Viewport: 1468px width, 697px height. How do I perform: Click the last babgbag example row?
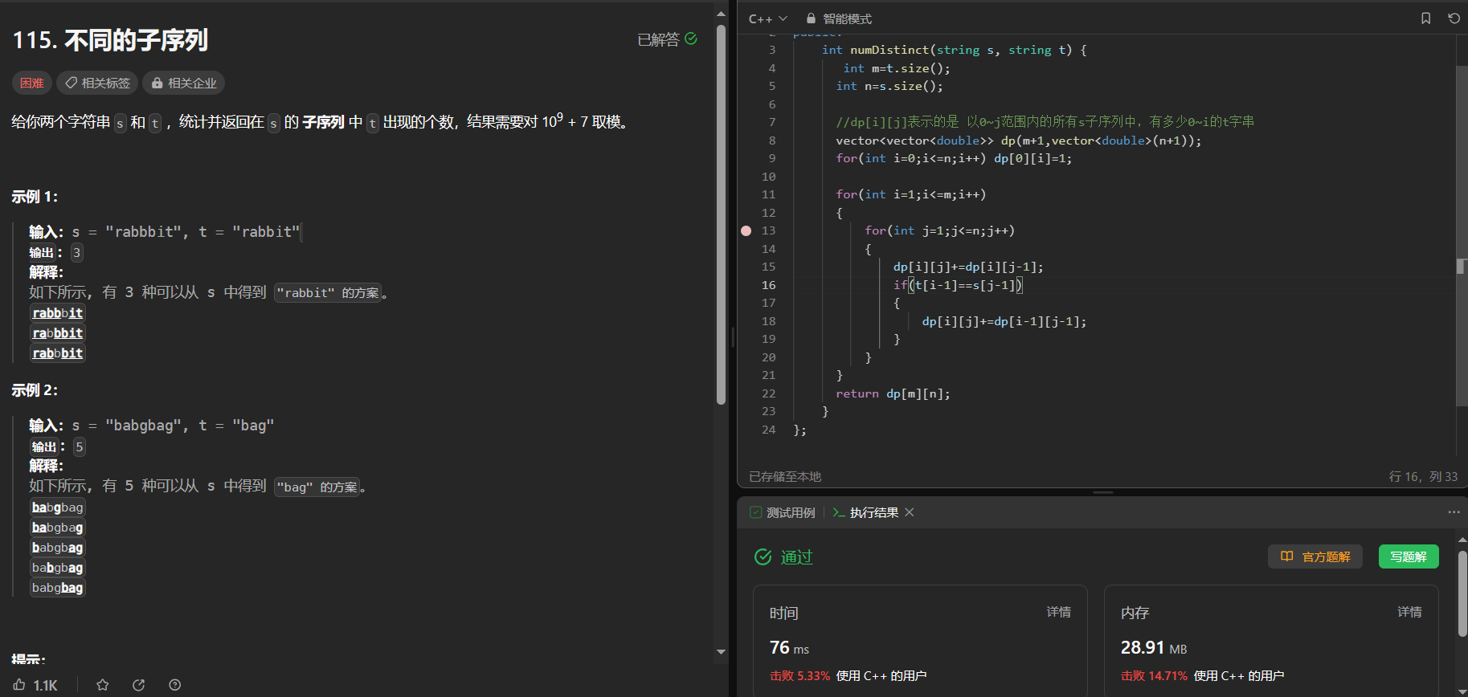click(x=57, y=588)
